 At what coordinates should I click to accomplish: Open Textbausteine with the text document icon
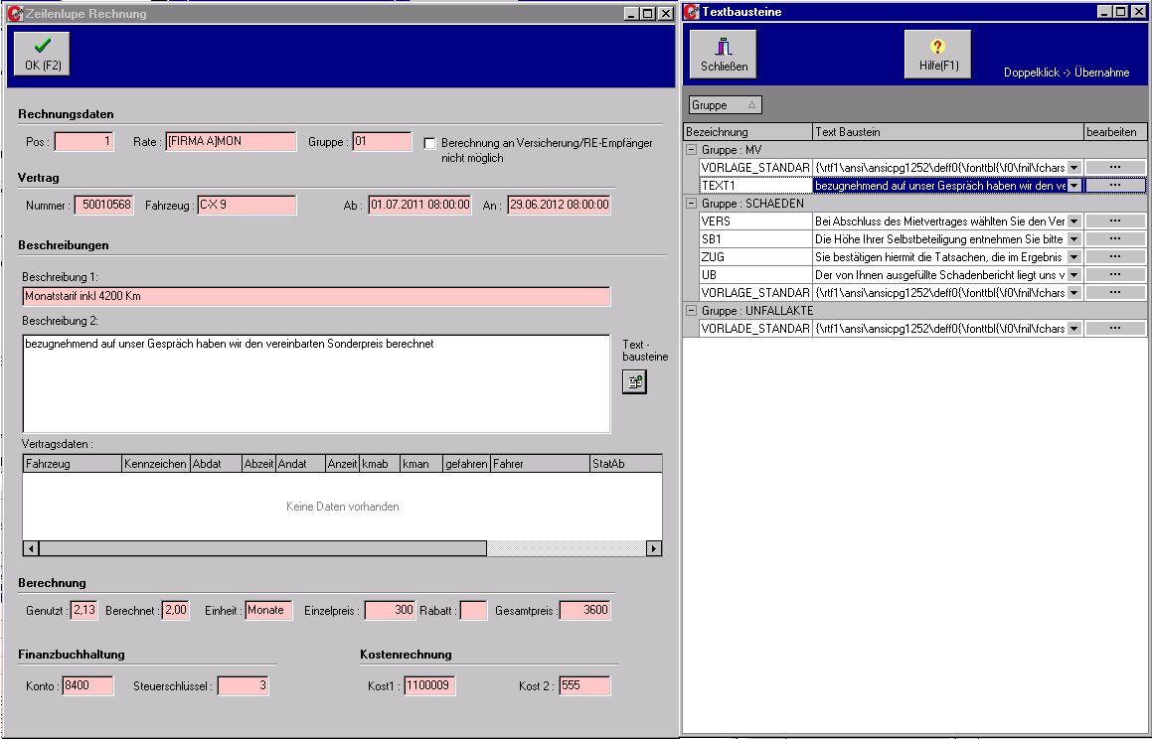point(633,380)
